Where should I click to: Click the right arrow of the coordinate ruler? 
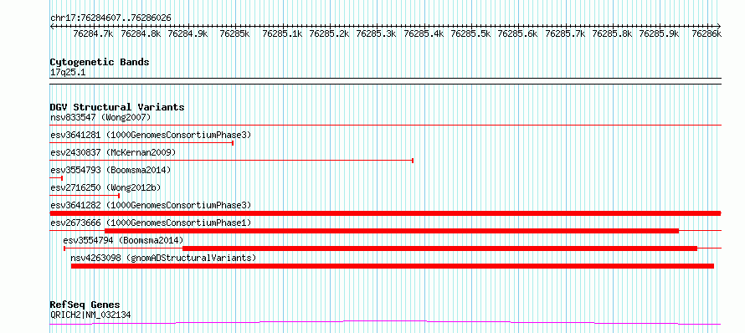719,26
